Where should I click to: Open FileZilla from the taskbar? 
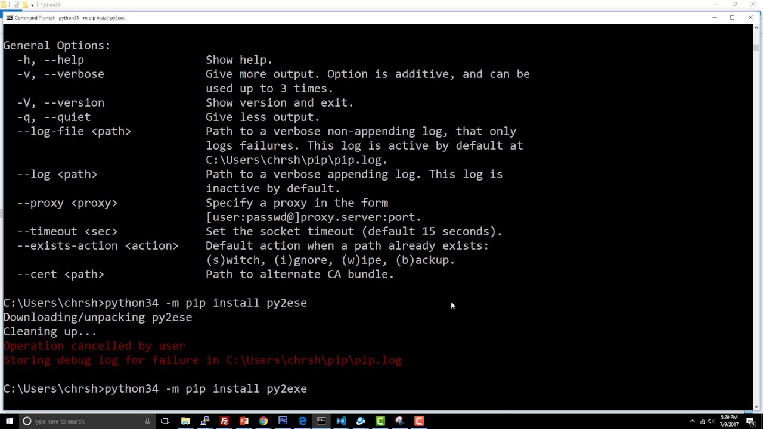pyautogui.click(x=224, y=421)
